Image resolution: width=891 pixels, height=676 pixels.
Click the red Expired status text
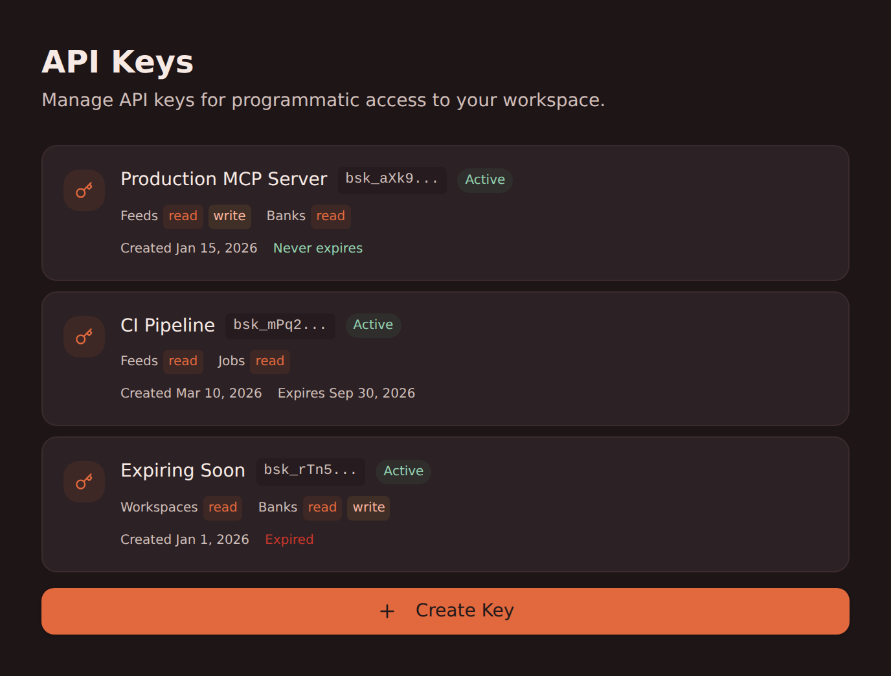coord(289,540)
